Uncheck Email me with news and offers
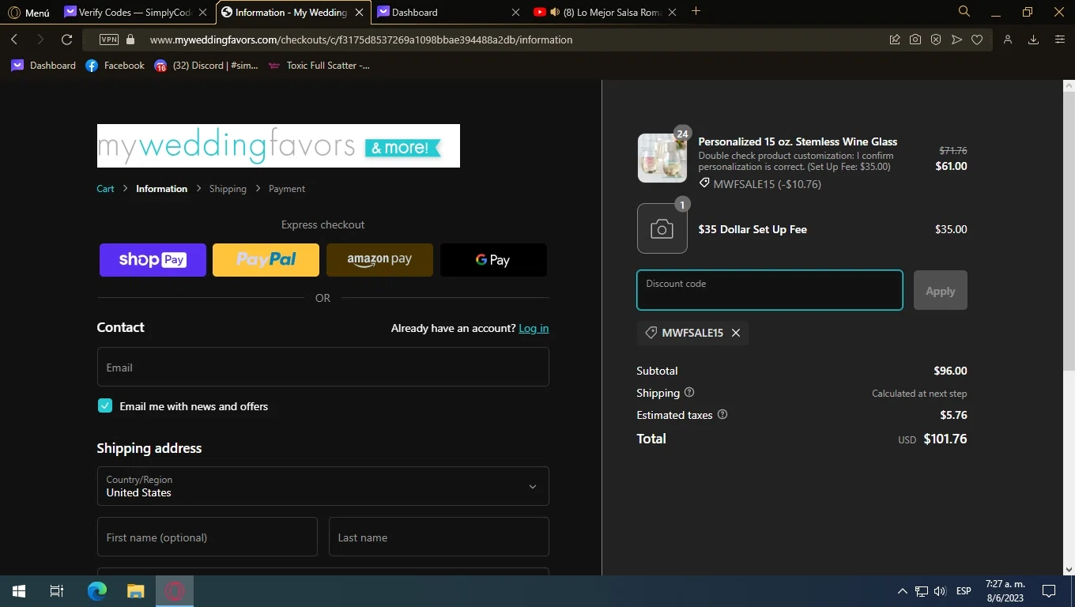Viewport: 1075px width, 607px height. 105,405
